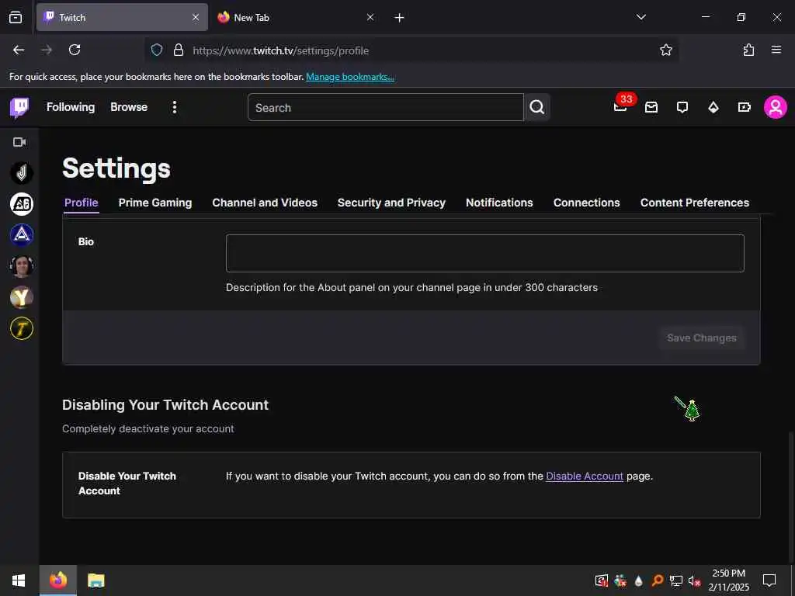Bookmark this page with the star
This screenshot has width=795, height=596.
665,50
